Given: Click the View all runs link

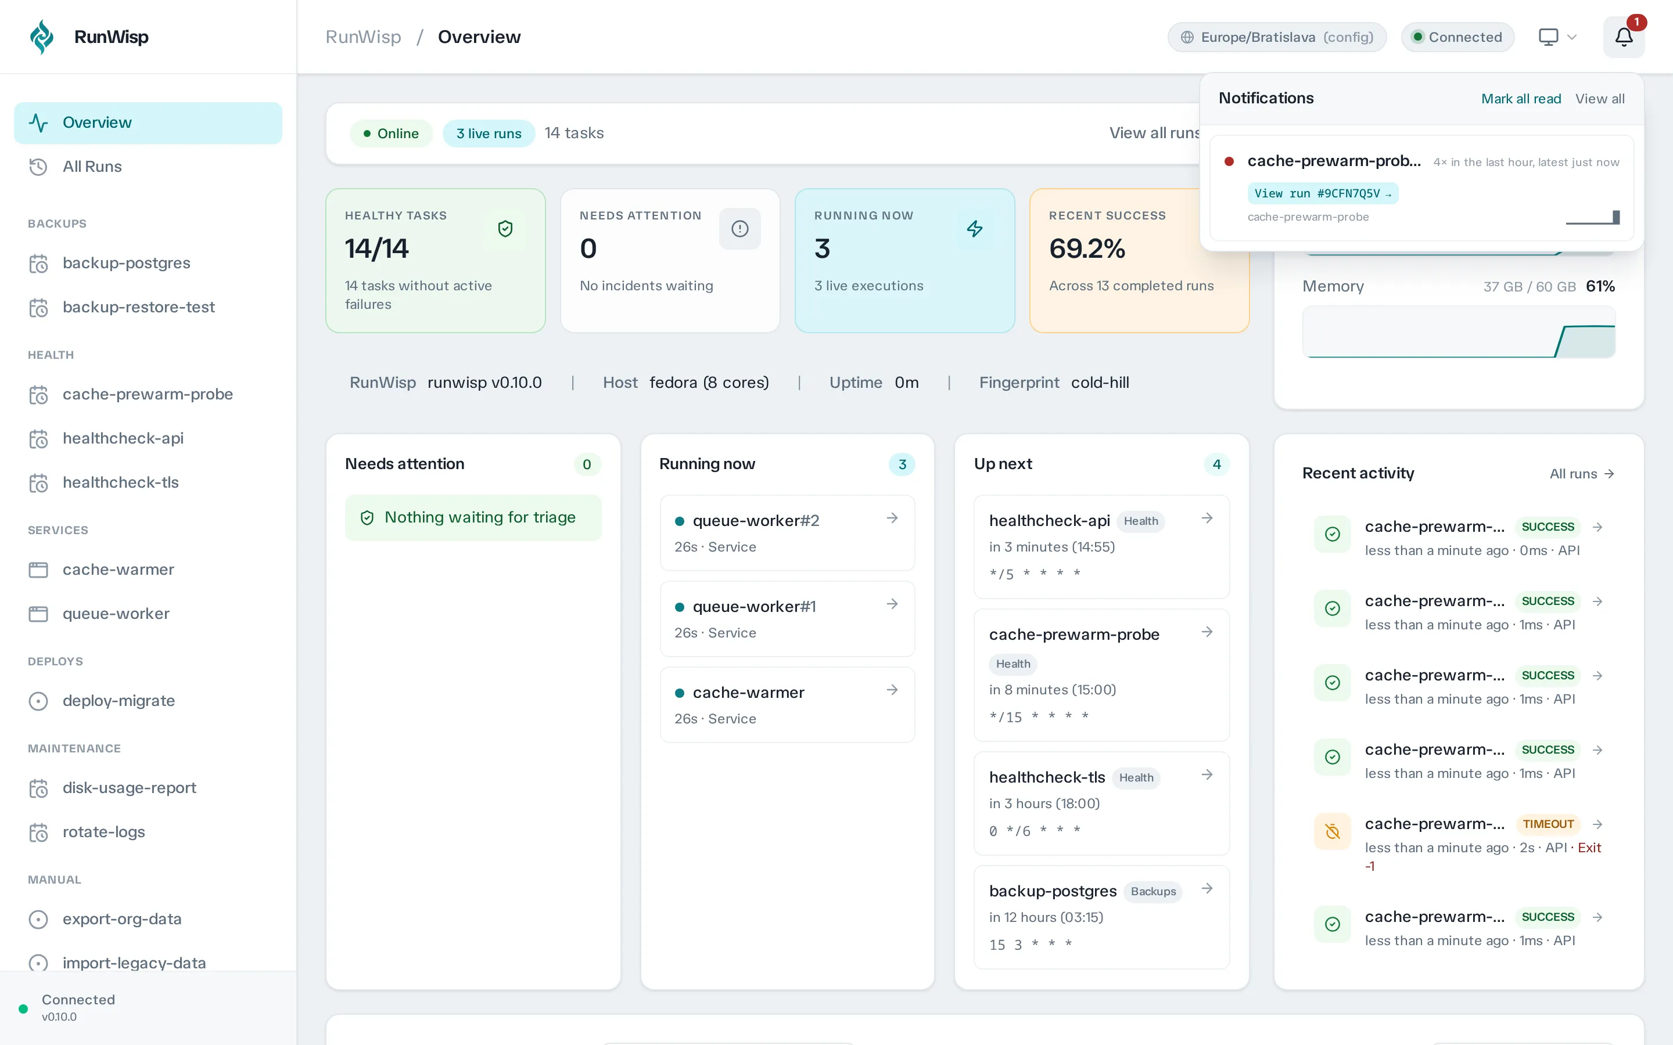Looking at the screenshot, I should point(1154,134).
